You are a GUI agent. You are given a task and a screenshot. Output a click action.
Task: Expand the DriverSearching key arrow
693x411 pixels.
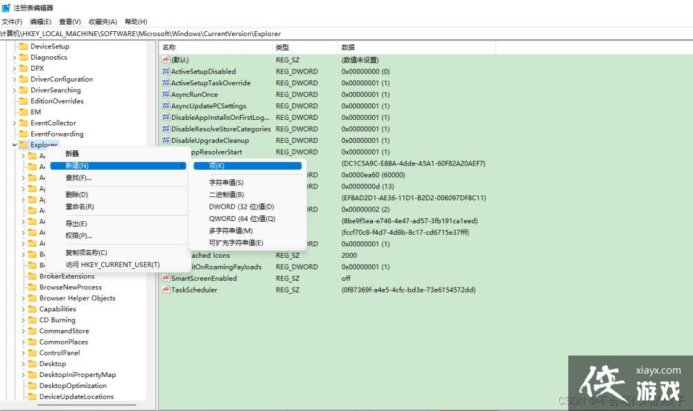click(x=15, y=90)
